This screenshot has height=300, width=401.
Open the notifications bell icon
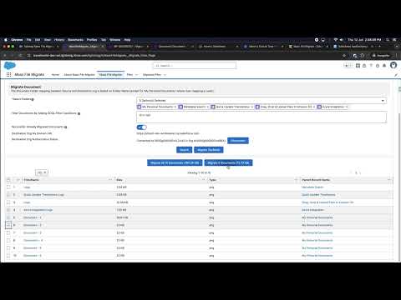tap(384, 66)
